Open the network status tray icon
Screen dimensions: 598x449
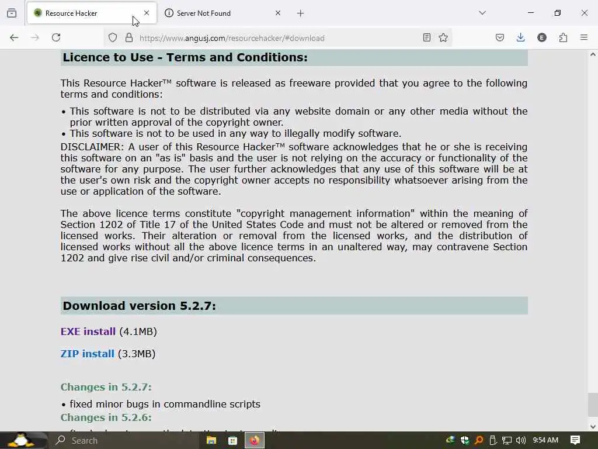[x=506, y=441]
